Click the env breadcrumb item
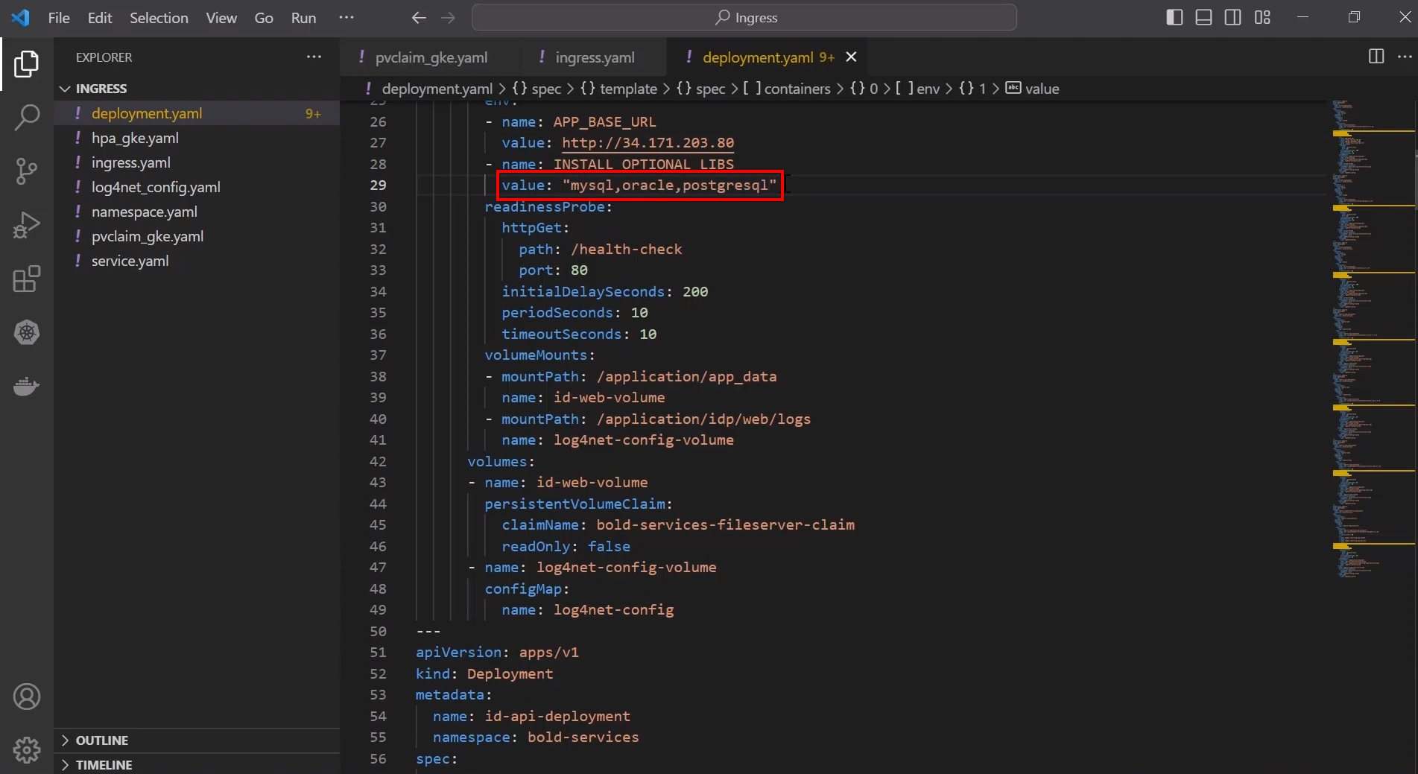The image size is (1418, 774). click(x=917, y=89)
